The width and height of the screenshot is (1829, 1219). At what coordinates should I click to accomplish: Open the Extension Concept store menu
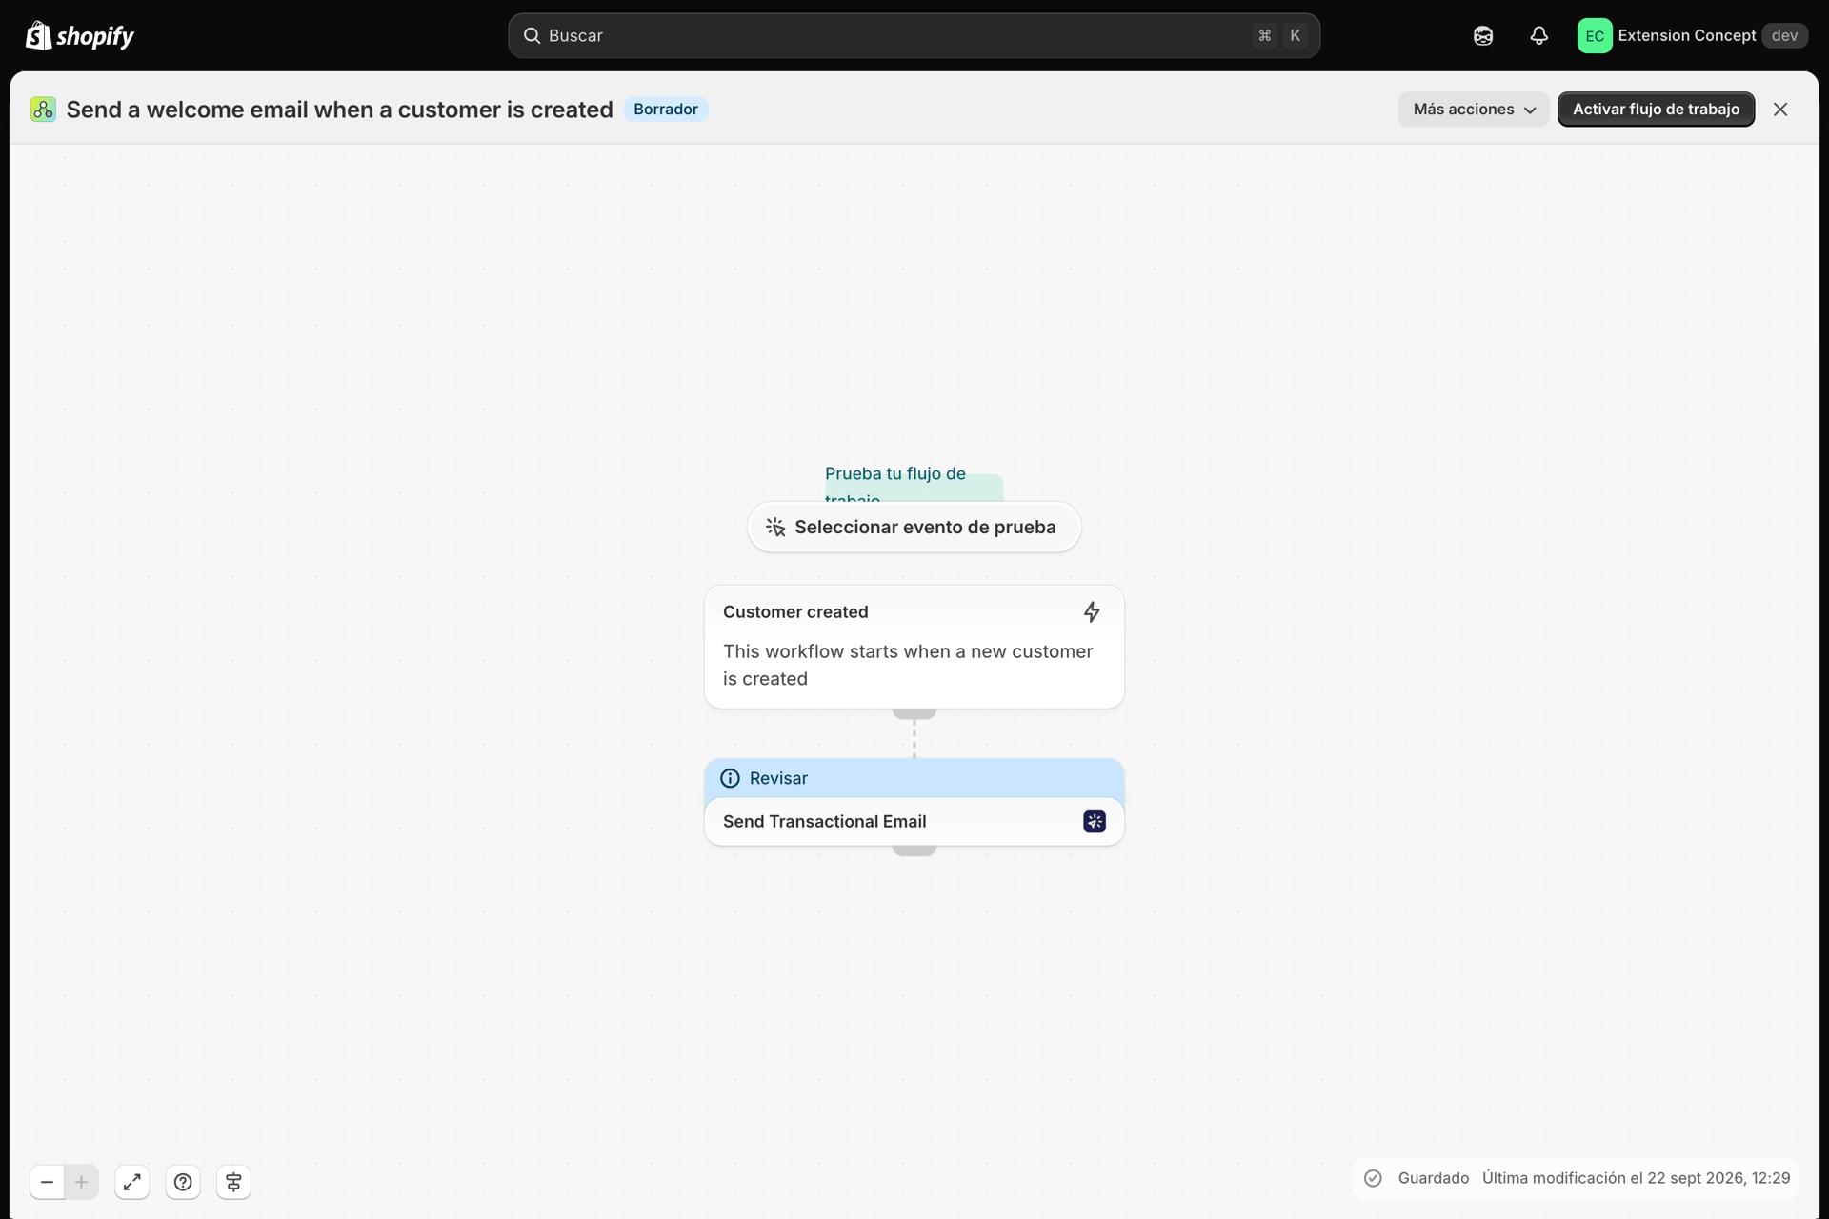1693,36
